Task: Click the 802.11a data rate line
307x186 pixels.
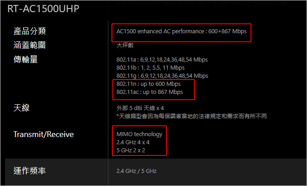Action: [x=162, y=60]
